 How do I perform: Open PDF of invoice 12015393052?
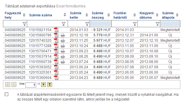[x=56, y=67]
